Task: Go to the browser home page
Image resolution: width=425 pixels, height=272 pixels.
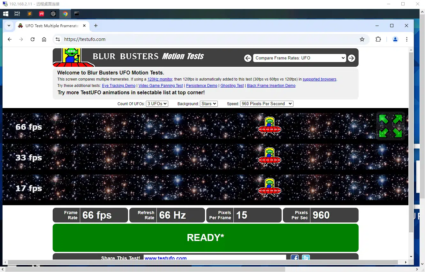Action: pyautogui.click(x=44, y=39)
